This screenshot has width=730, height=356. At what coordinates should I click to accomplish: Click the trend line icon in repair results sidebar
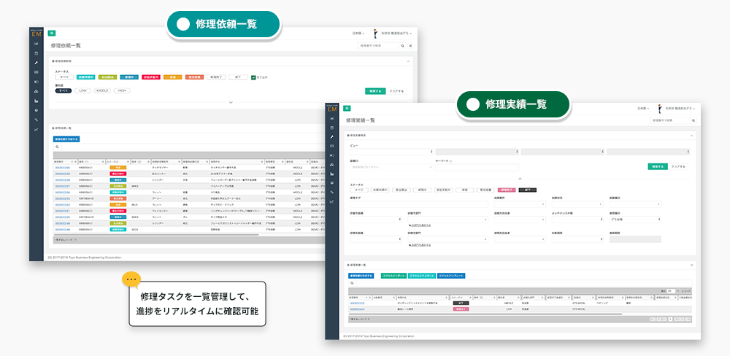(x=331, y=201)
